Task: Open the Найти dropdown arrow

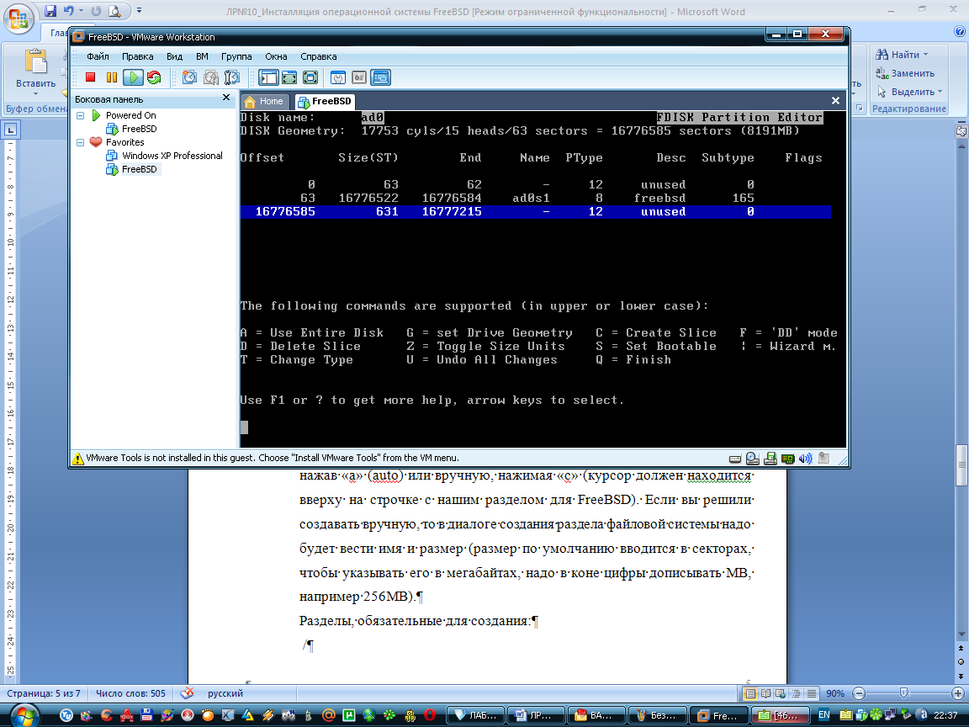Action: 926,55
